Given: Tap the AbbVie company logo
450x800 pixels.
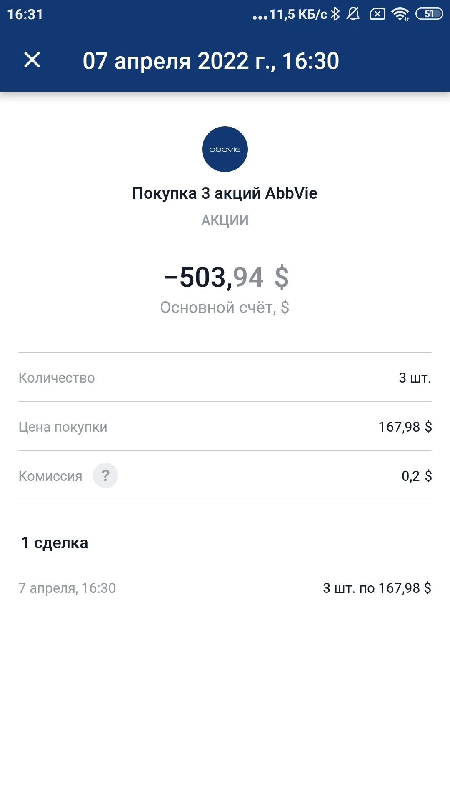Looking at the screenshot, I should coord(225,149).
